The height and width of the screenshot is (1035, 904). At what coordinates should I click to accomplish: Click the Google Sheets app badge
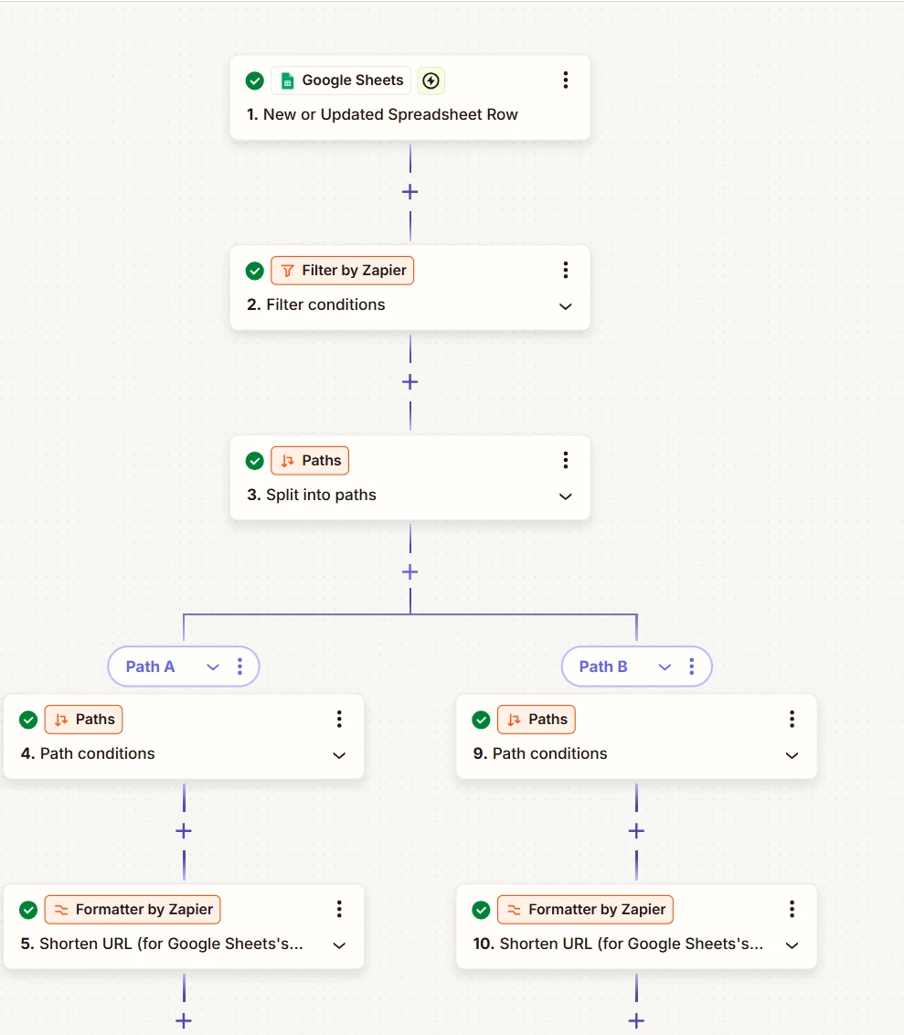tap(341, 80)
